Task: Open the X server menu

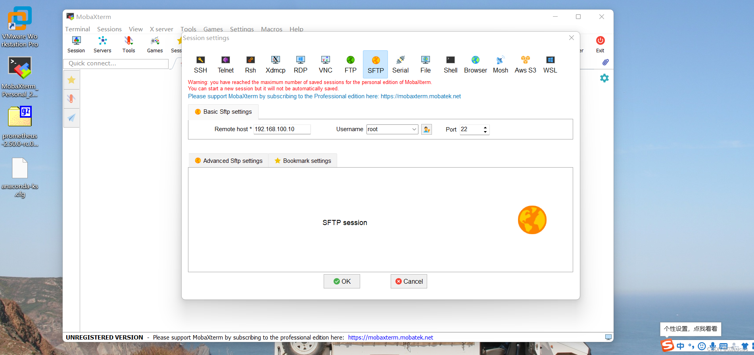Action: pyautogui.click(x=161, y=29)
